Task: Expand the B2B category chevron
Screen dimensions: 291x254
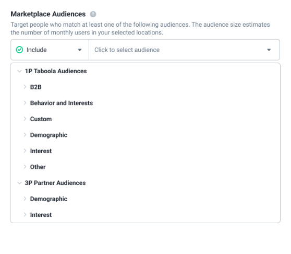Action: click(x=25, y=87)
